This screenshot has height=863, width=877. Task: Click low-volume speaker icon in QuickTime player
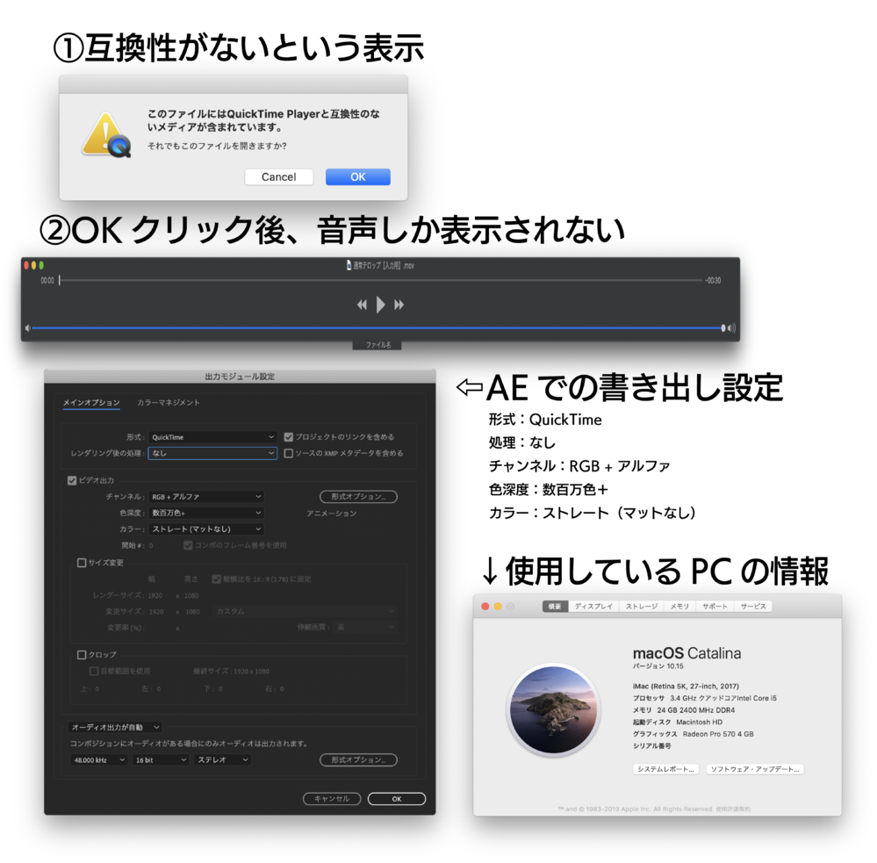click(27, 328)
